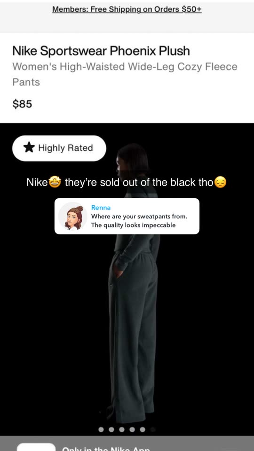Select the third carousel dot

[122, 429]
